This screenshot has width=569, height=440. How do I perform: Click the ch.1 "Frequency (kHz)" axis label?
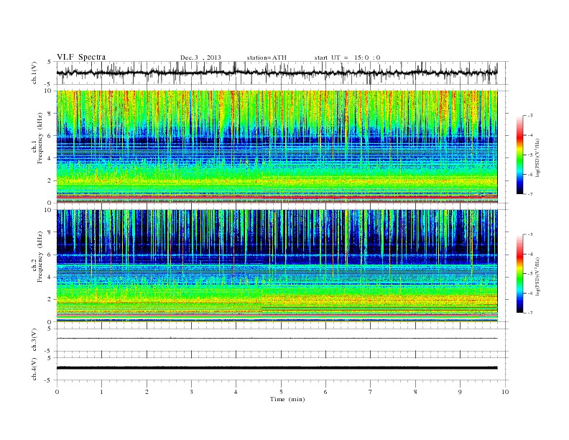coord(40,138)
